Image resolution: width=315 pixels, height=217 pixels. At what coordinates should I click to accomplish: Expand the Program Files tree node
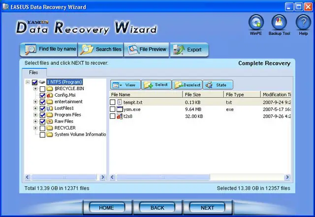coord(35,115)
